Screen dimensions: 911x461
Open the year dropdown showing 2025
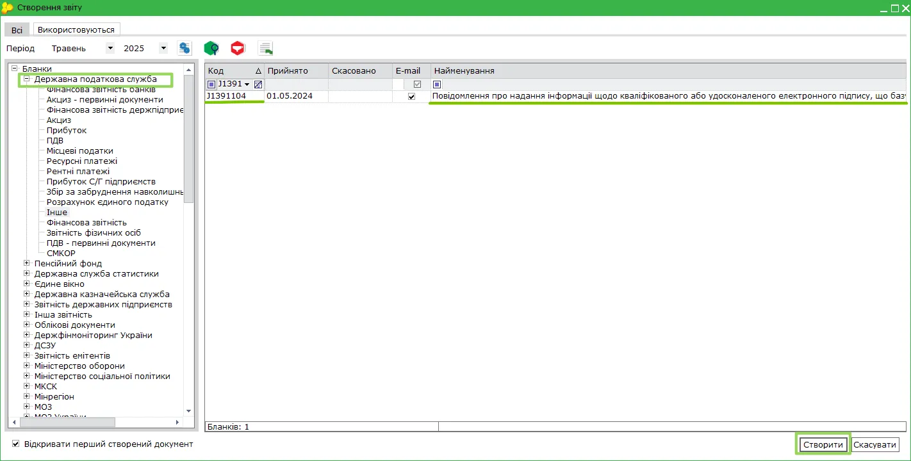pyautogui.click(x=163, y=48)
